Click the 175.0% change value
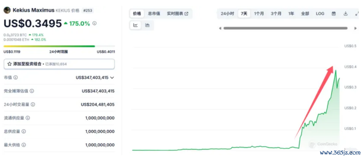Screen dimensions: 363x158 coord(79,23)
